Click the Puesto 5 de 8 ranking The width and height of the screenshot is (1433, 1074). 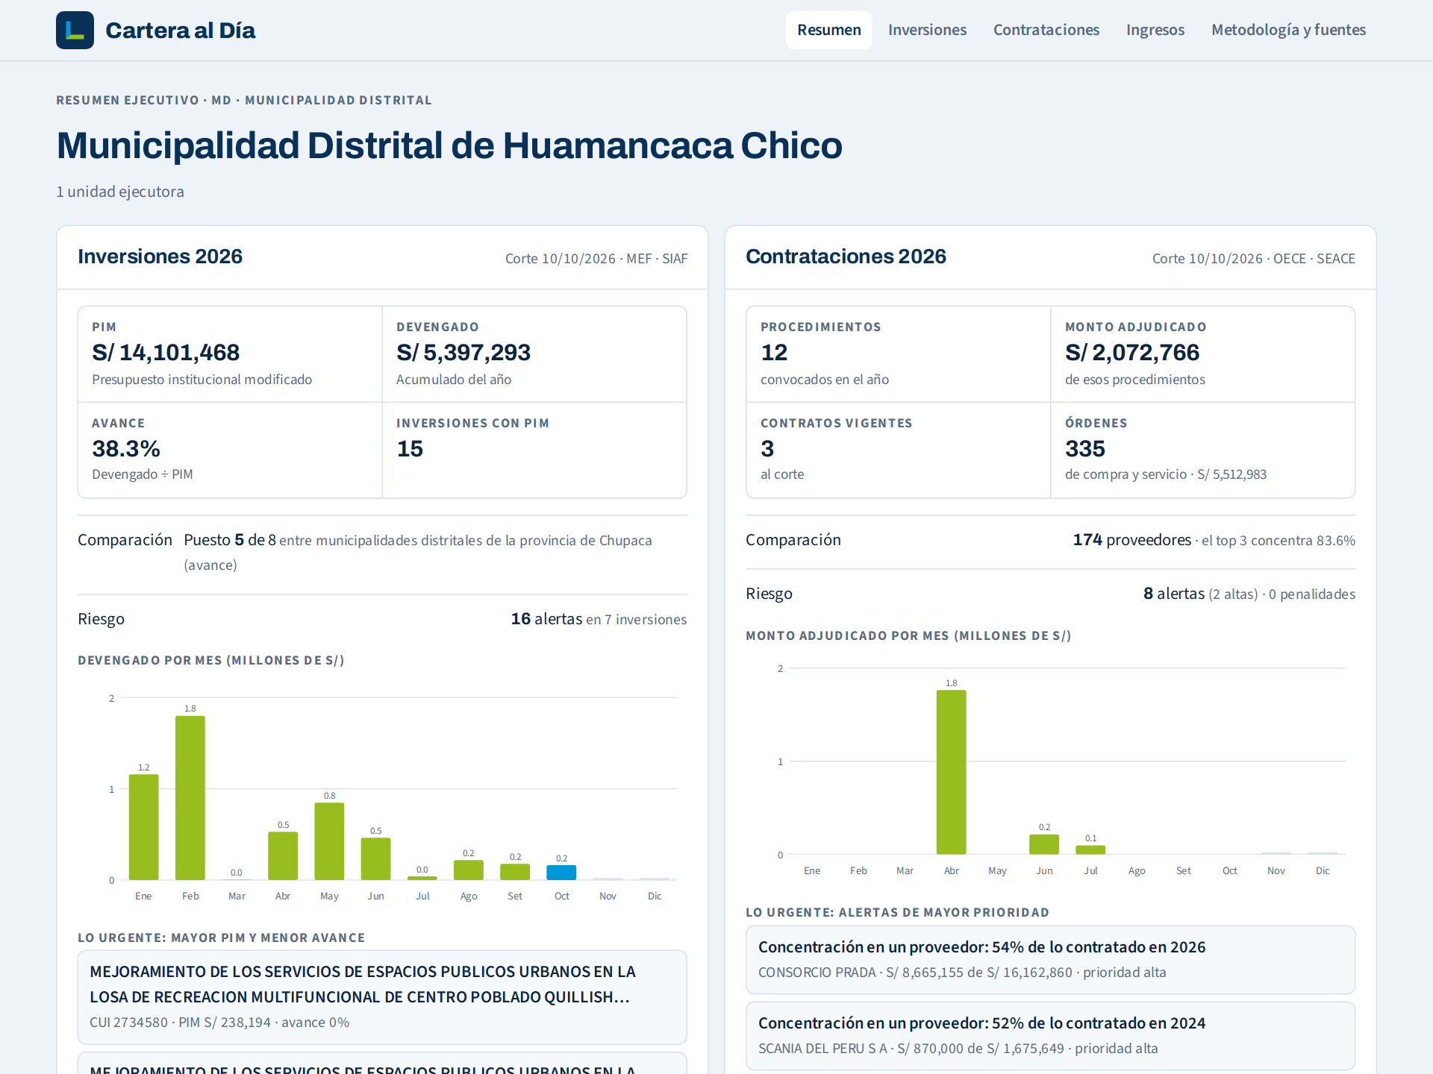tap(230, 540)
